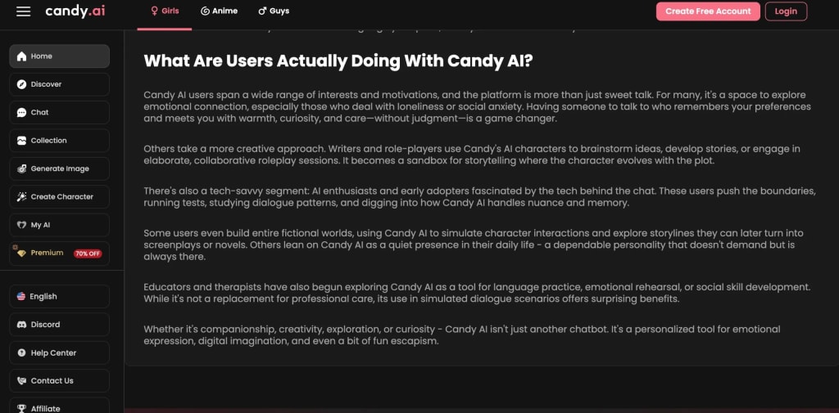
Task: Open the Discord link
Action: click(59, 325)
